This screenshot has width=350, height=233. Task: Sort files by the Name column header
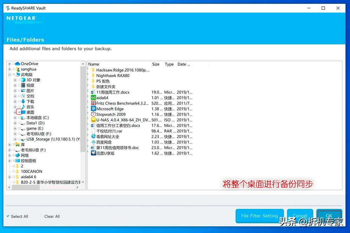(119, 64)
